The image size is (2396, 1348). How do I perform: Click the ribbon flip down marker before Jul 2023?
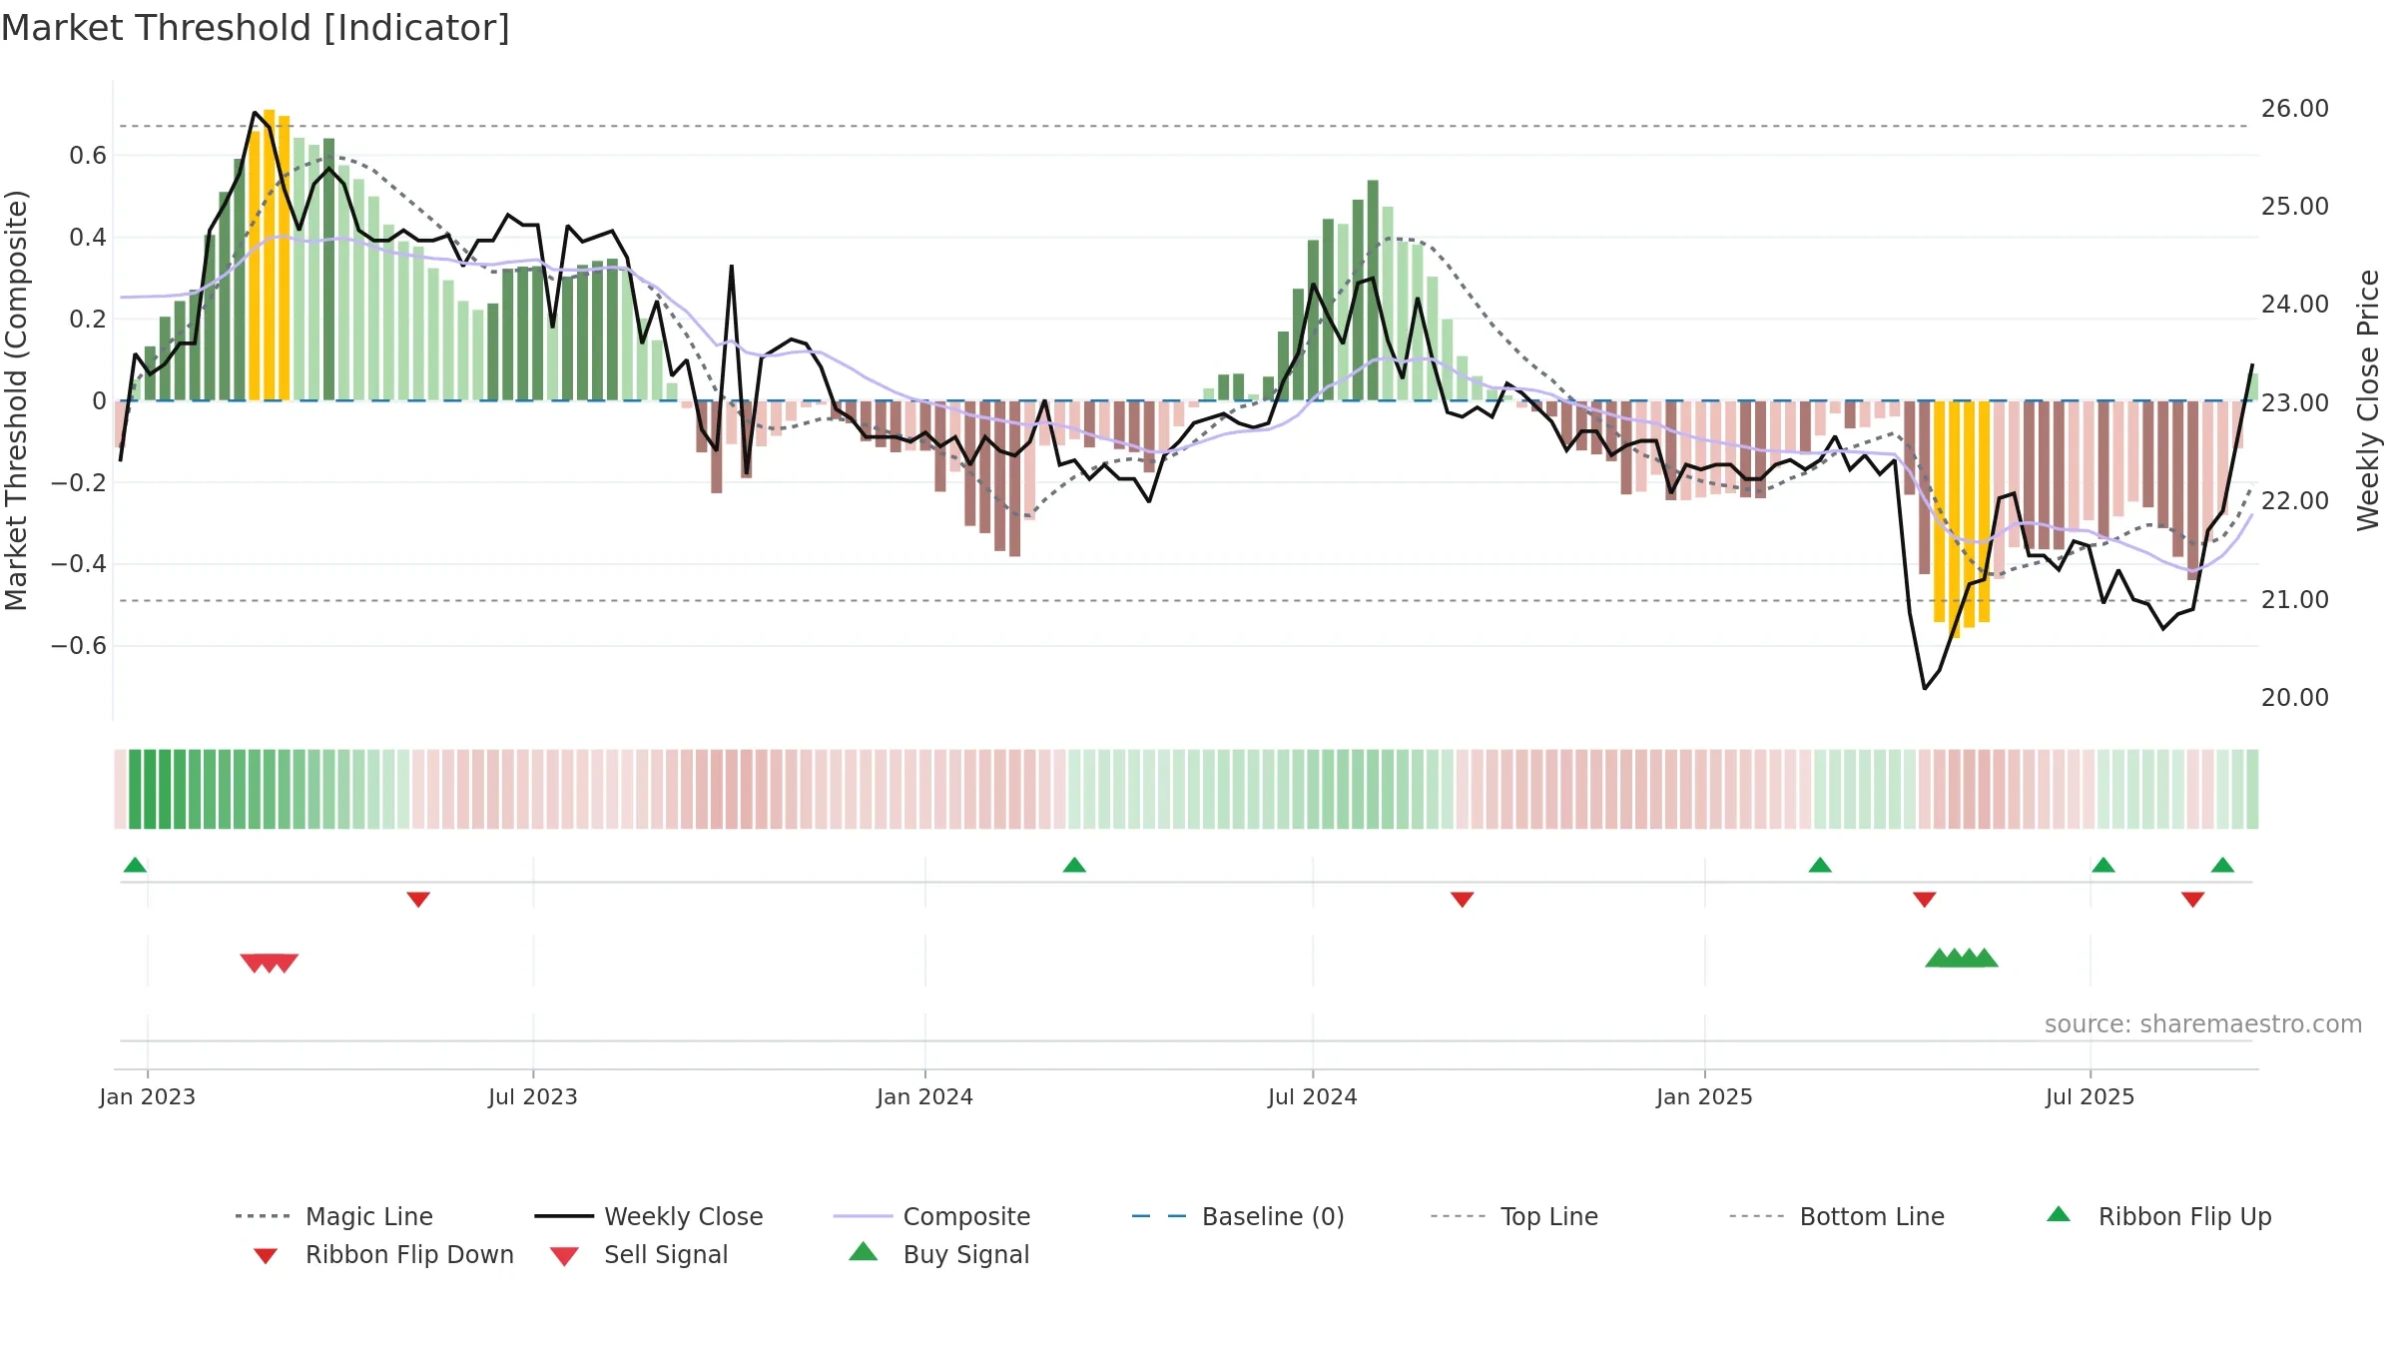point(418,900)
